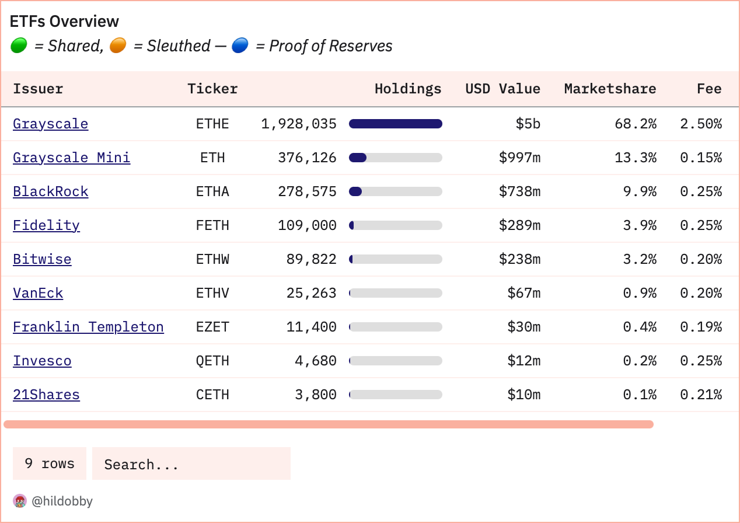Sort by the Marketshare column header
Viewport: 740px width, 523px height.
[x=610, y=89]
